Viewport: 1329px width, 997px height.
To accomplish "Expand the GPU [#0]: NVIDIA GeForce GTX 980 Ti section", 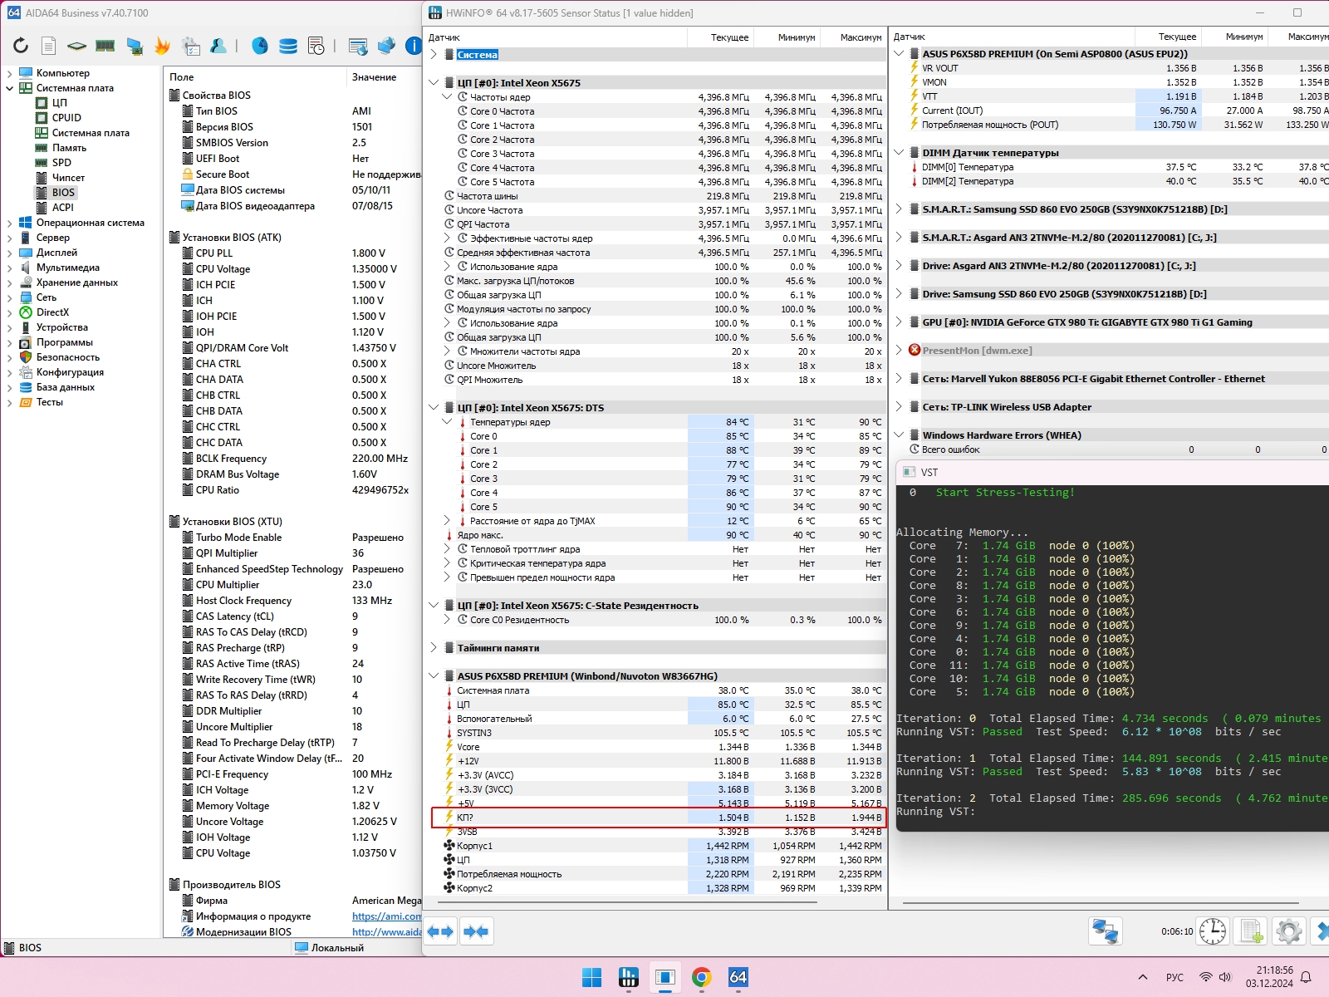I will pyautogui.click(x=899, y=322).
